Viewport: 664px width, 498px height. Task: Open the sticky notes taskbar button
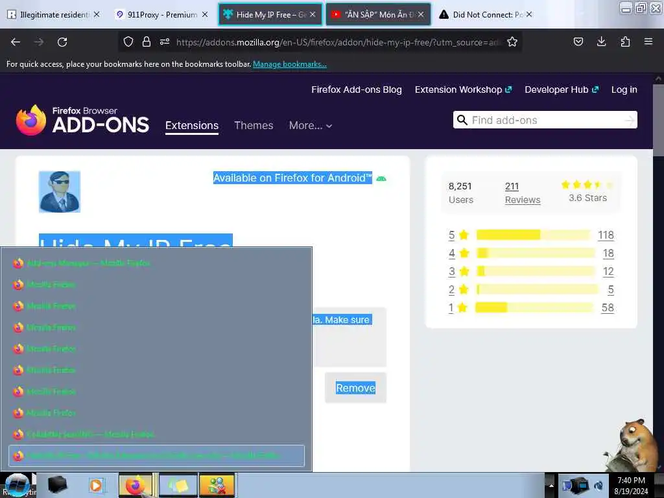point(178,485)
